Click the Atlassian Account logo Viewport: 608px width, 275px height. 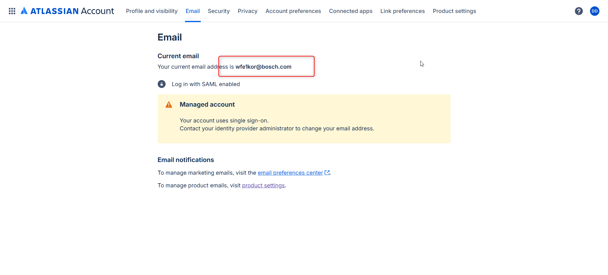[67, 11]
